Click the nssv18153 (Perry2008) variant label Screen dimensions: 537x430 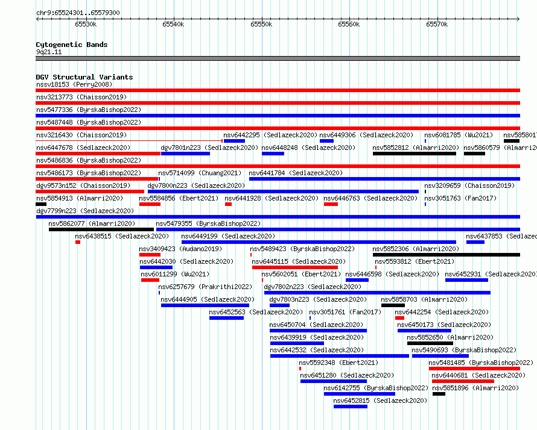coord(74,84)
